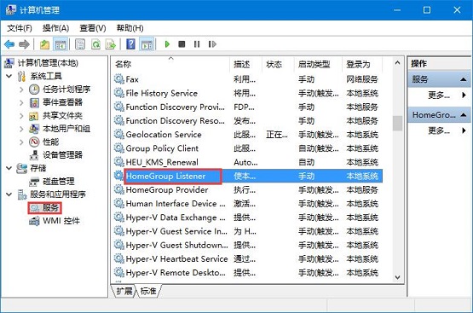This screenshot has height=313, width=473.
Task: Start the service with the green play icon
Action: [167, 44]
